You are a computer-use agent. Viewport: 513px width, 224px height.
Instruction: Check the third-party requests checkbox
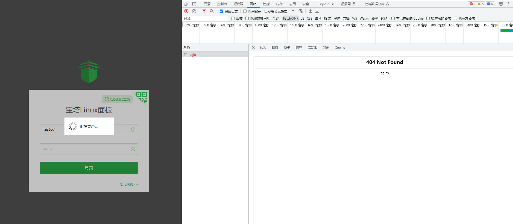click(x=455, y=18)
